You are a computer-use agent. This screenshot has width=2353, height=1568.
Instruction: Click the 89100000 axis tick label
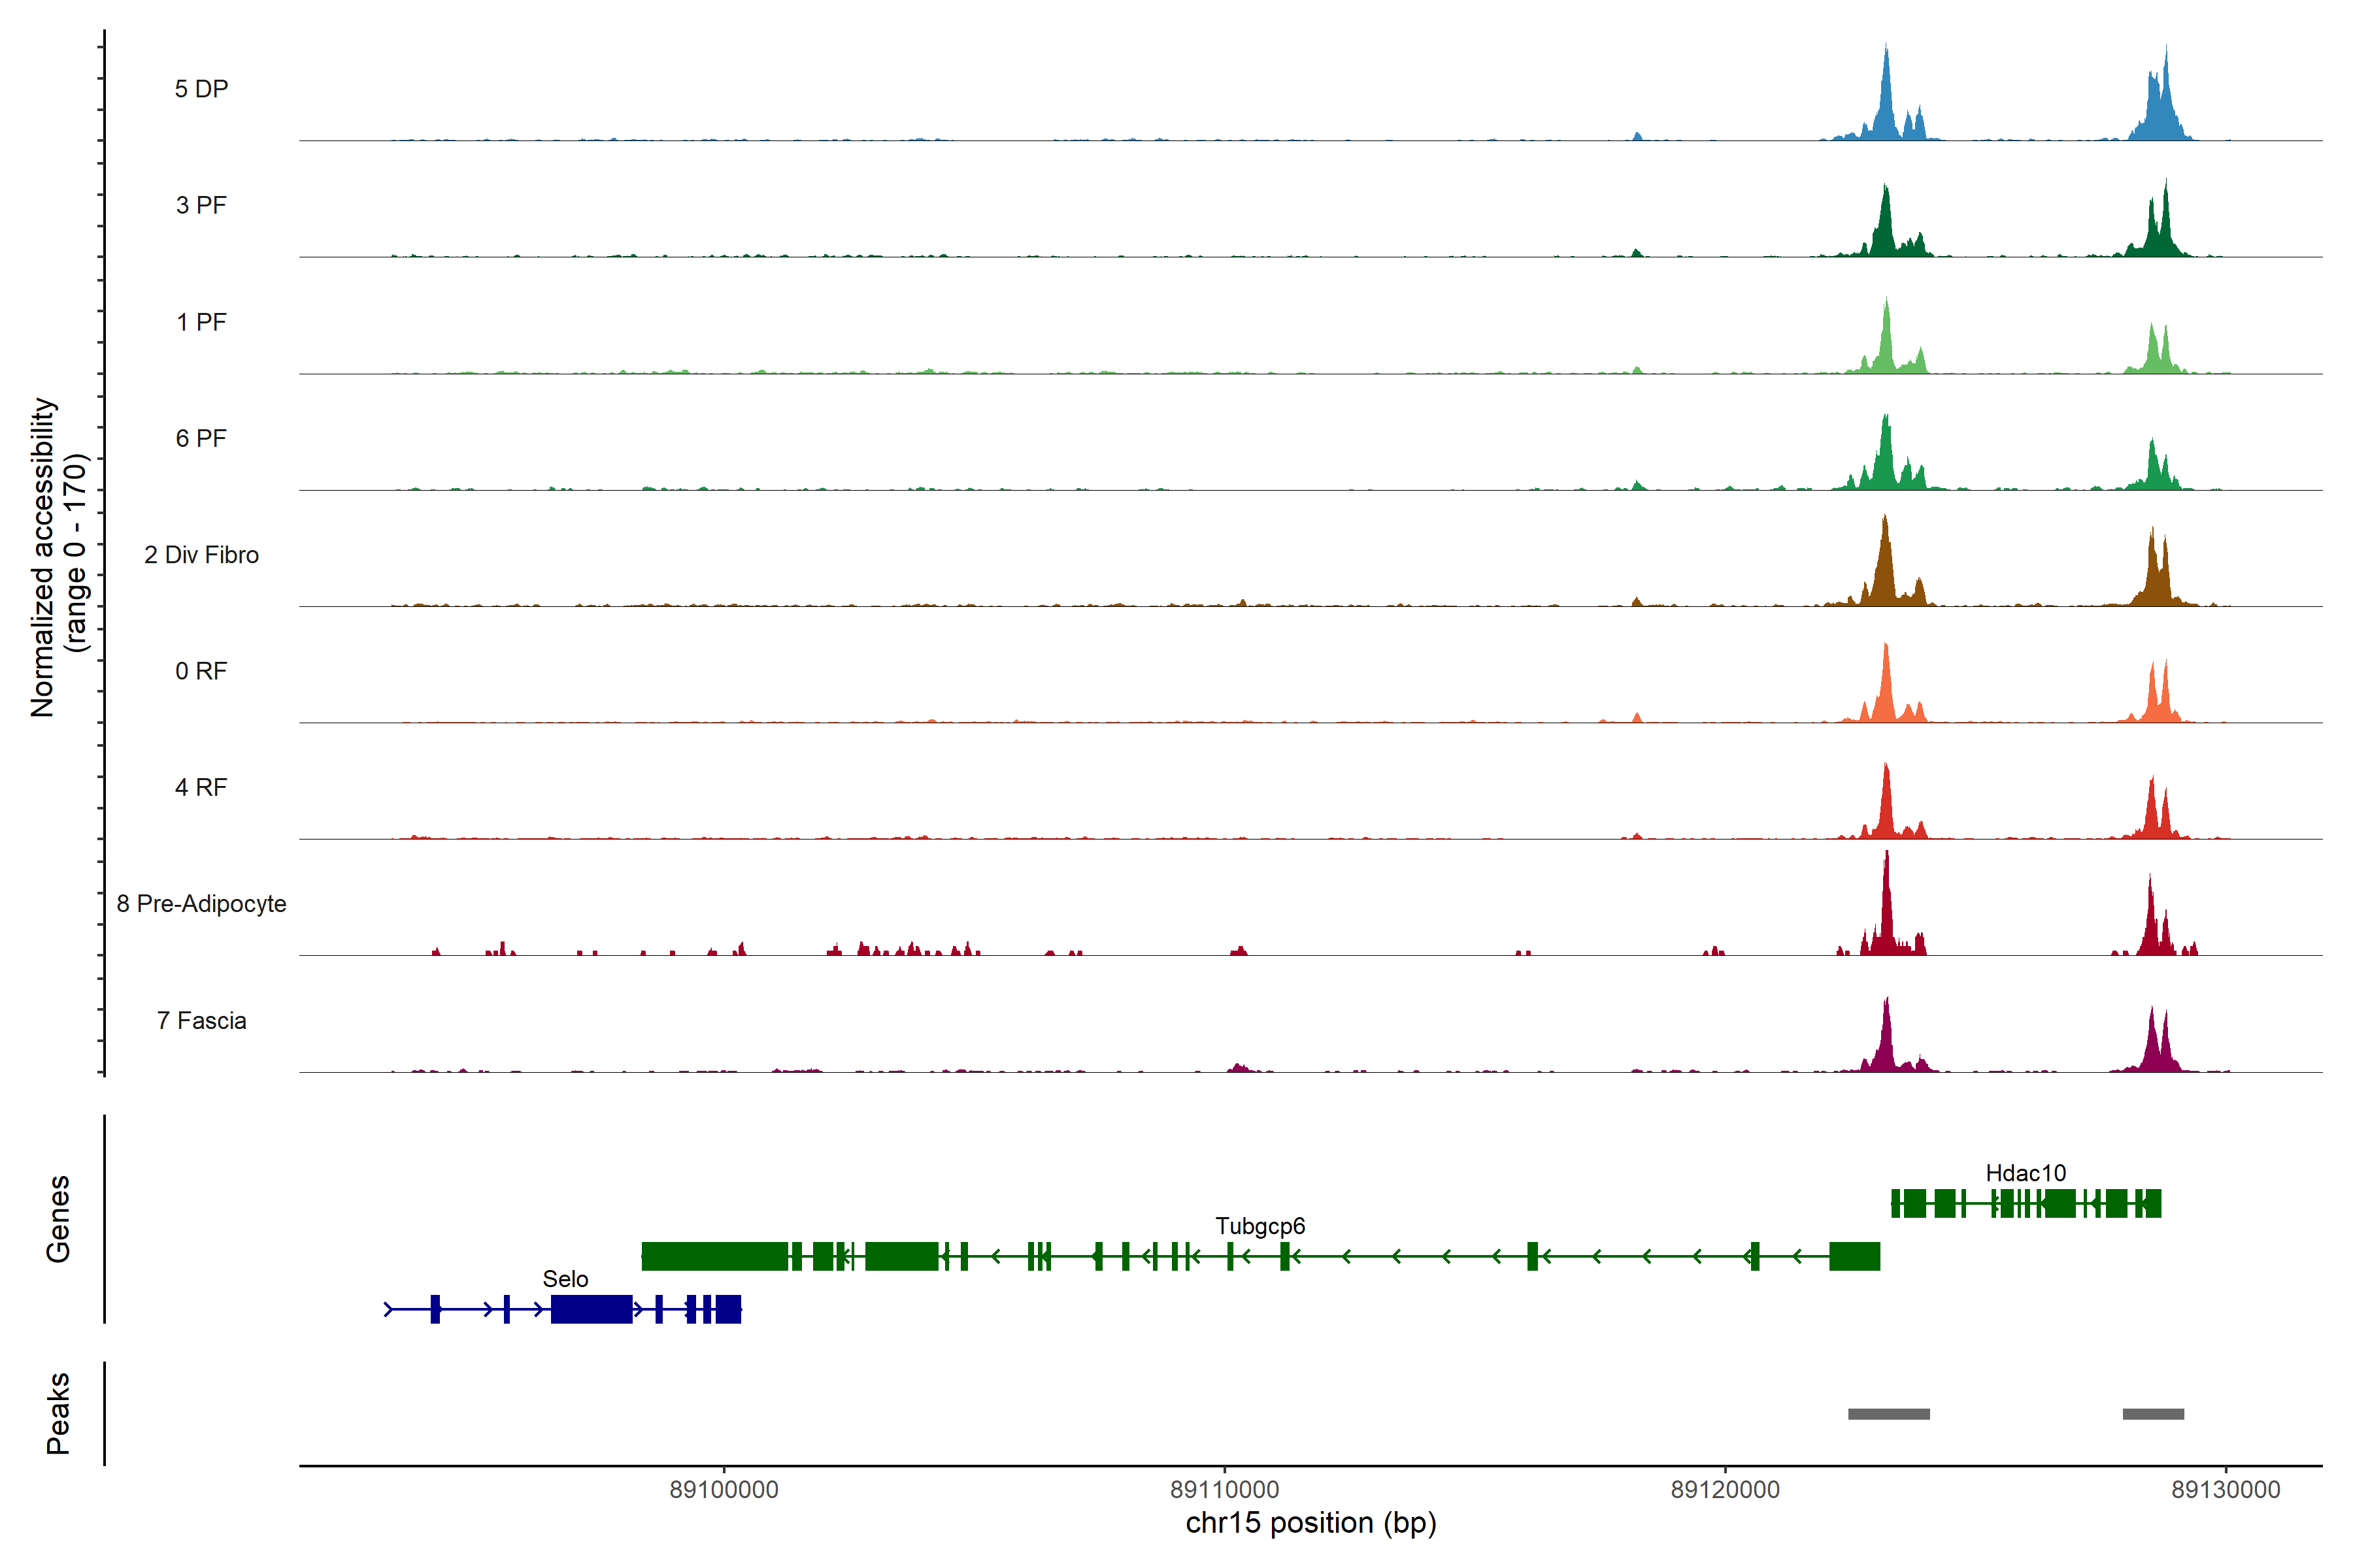click(724, 1490)
